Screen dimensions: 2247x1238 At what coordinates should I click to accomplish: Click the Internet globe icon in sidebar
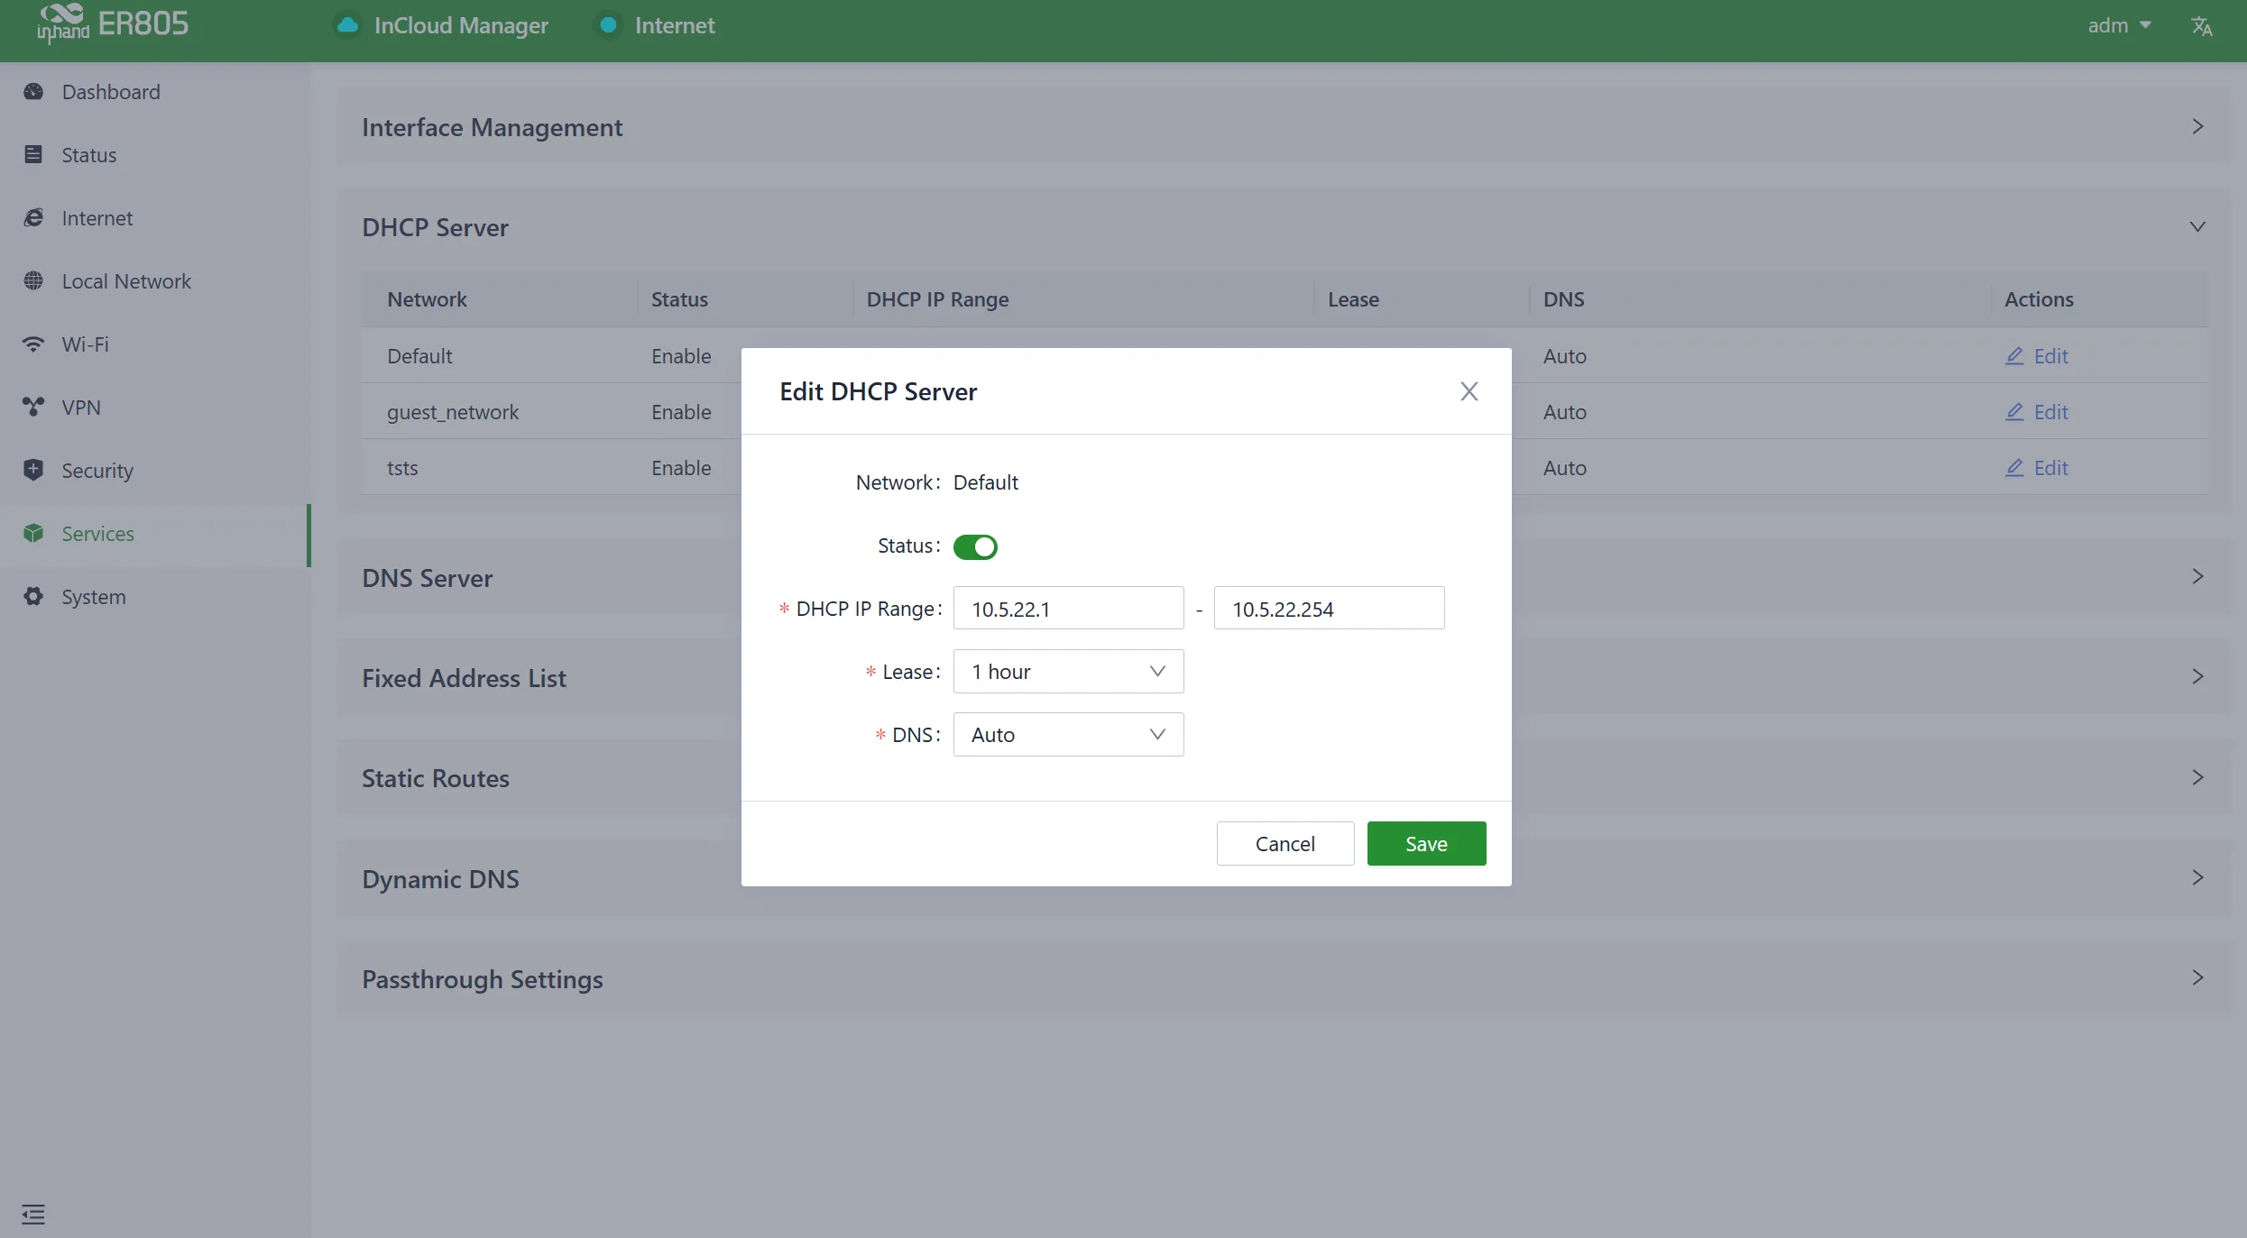[x=33, y=218]
